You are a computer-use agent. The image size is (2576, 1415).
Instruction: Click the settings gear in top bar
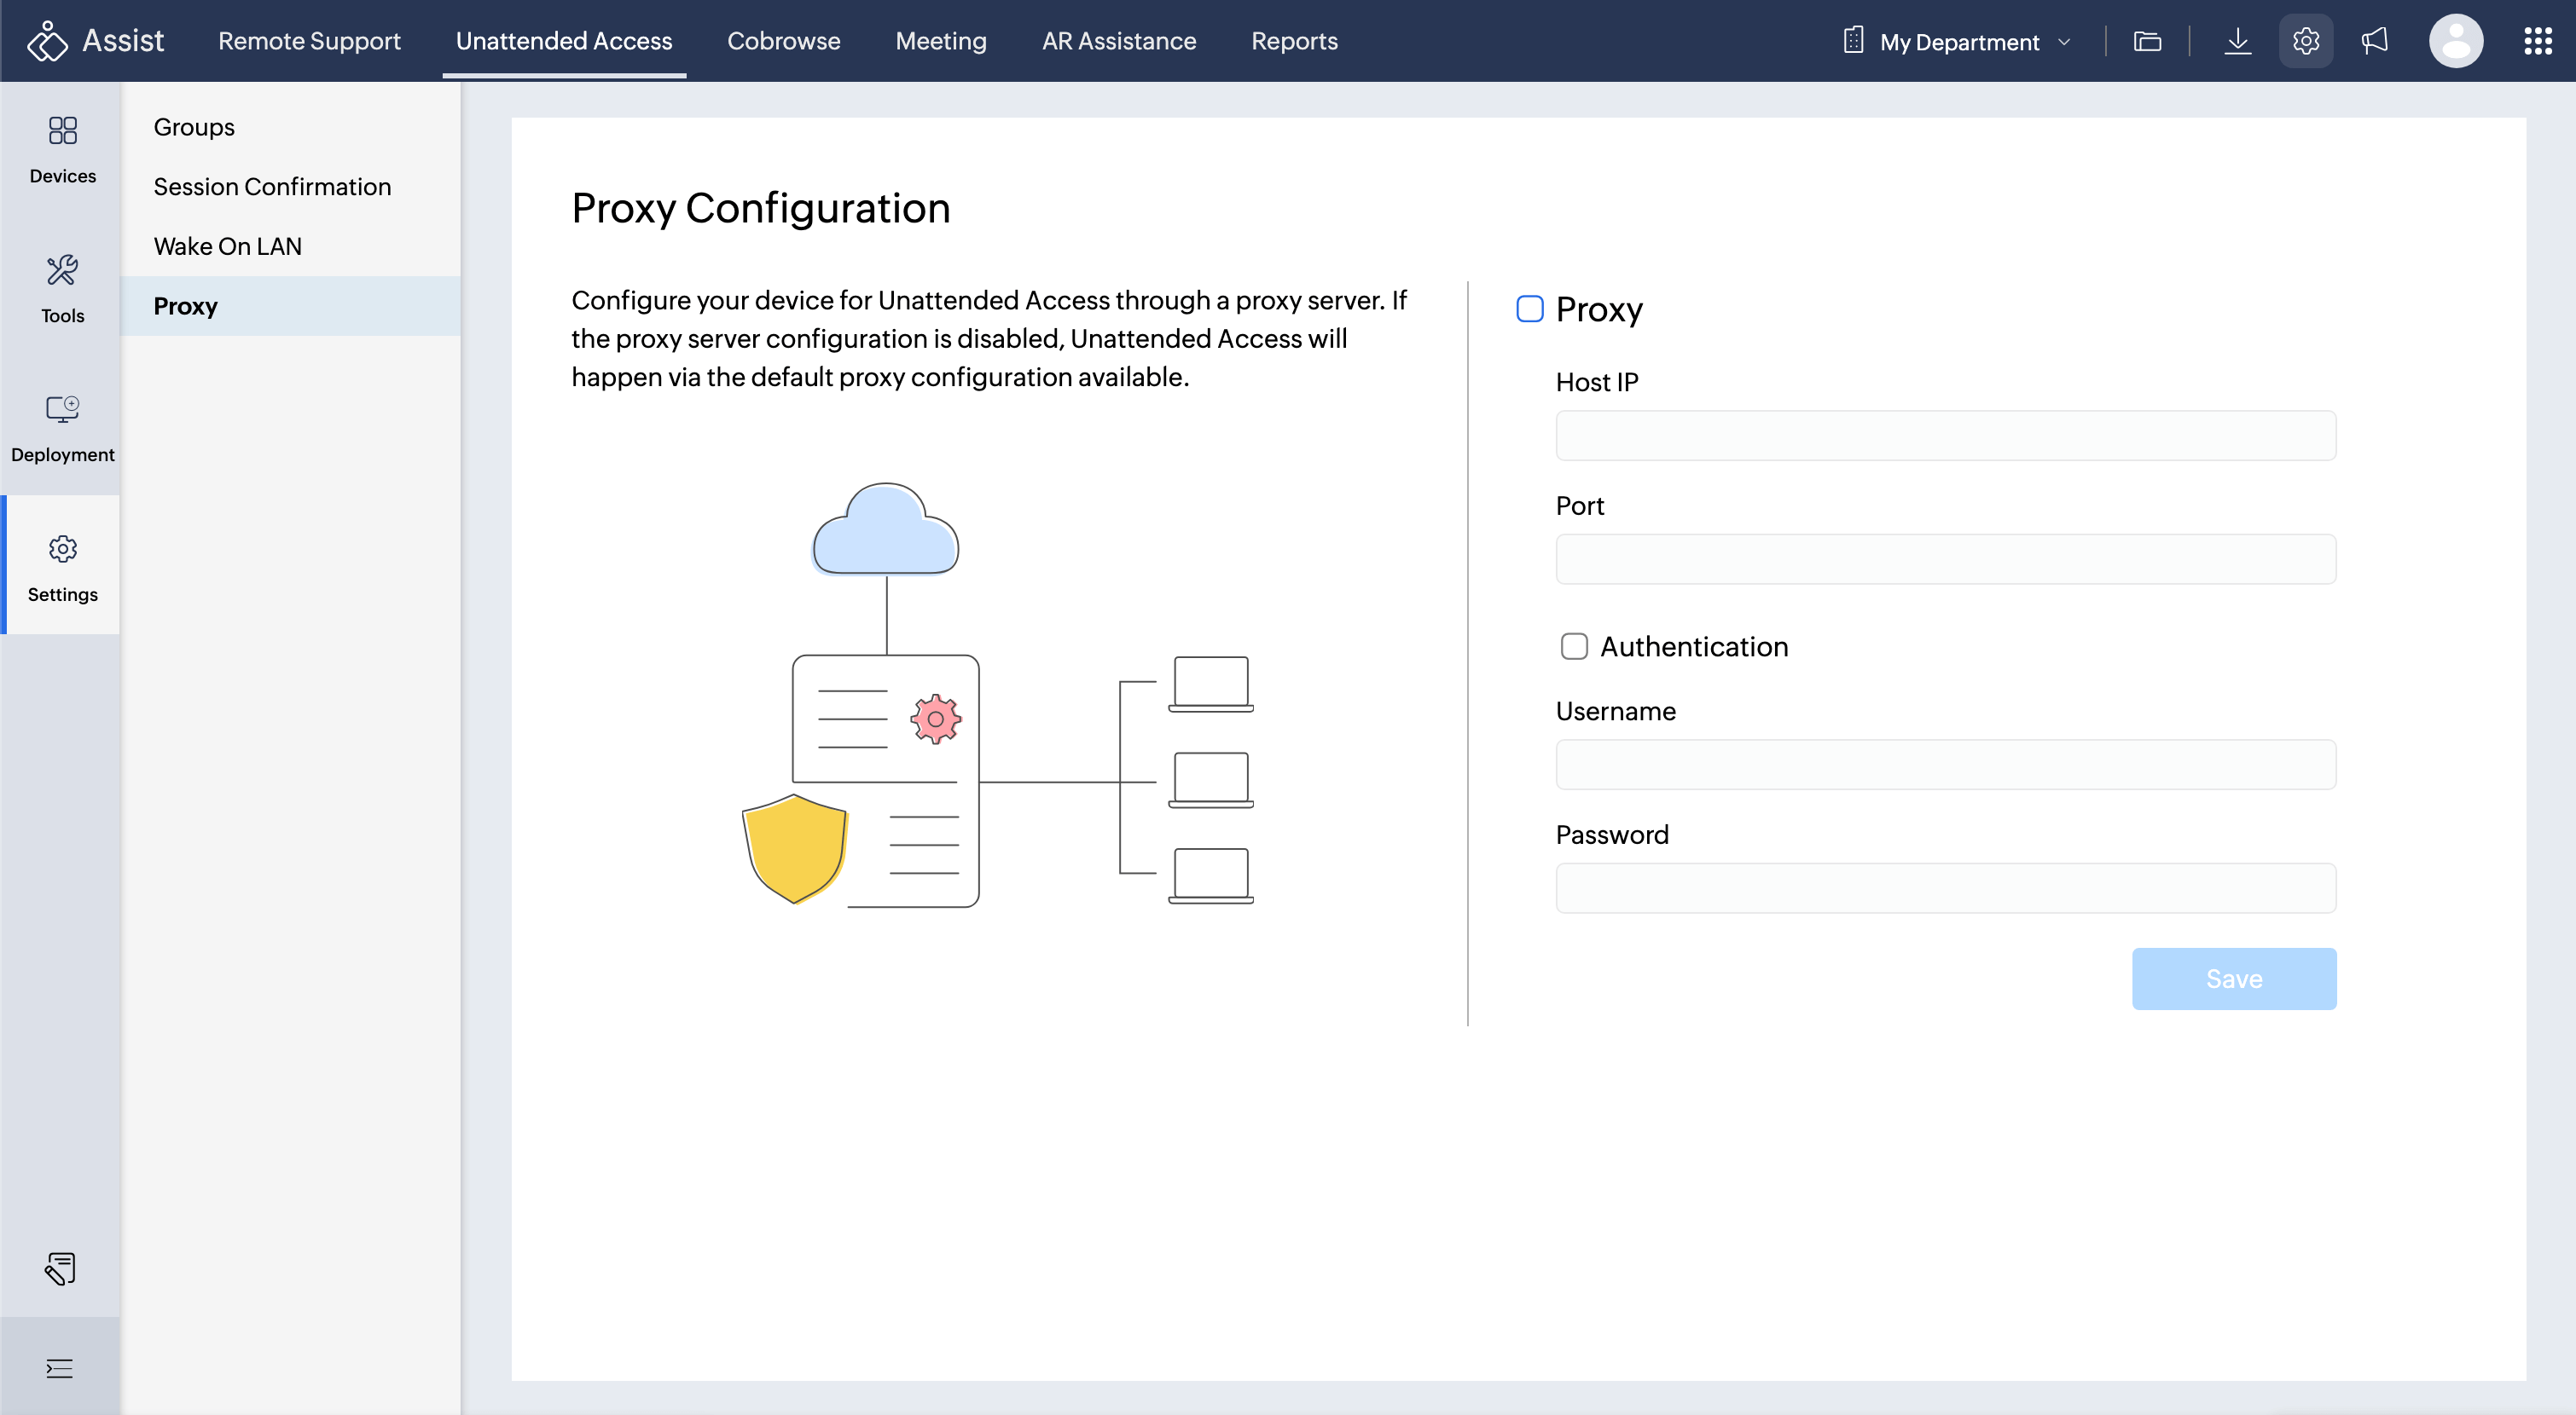[x=2305, y=41]
